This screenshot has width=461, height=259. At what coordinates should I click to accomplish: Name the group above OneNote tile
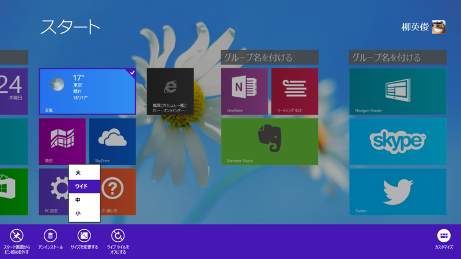pyautogui.click(x=270, y=57)
